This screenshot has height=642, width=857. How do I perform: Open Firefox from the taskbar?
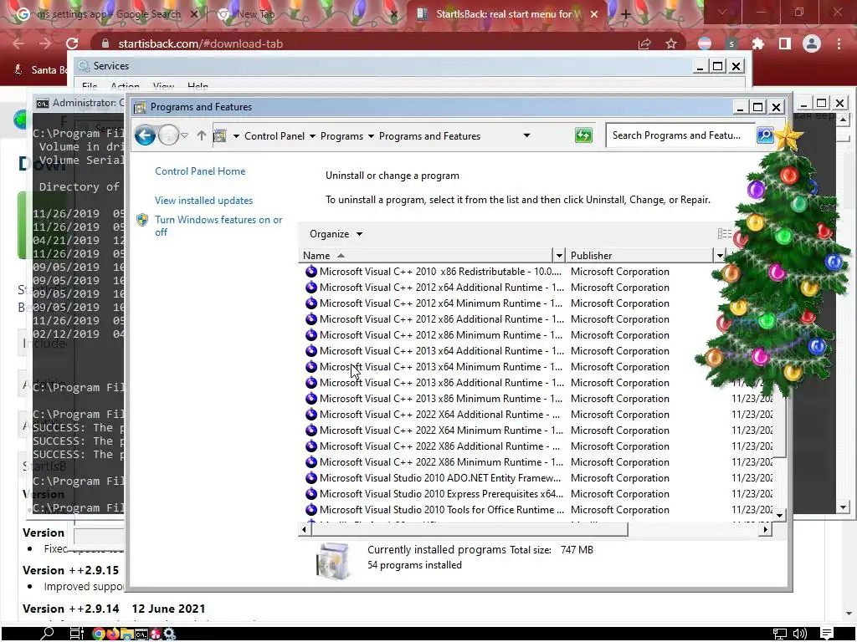point(113,634)
